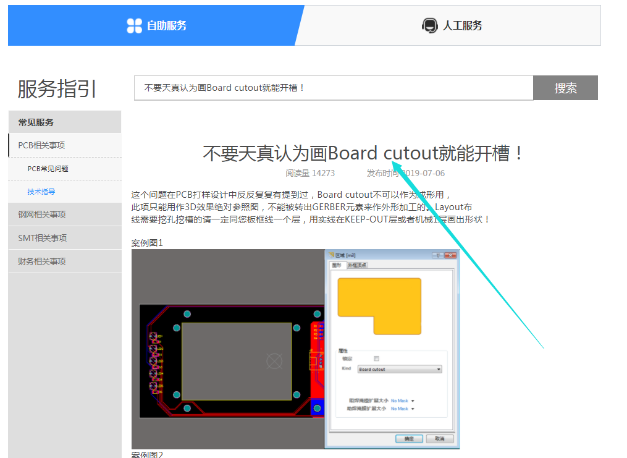Close the 区域 dialog with red X
The width and height of the screenshot is (627, 458).
click(x=450, y=255)
